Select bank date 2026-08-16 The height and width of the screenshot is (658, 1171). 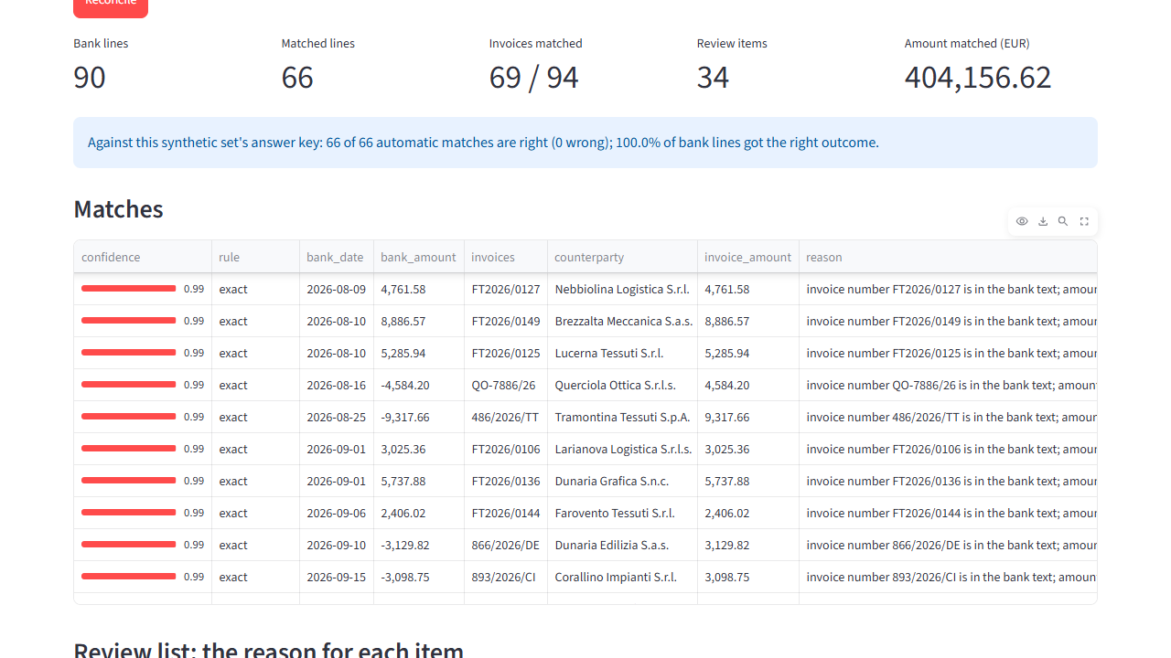pos(336,385)
